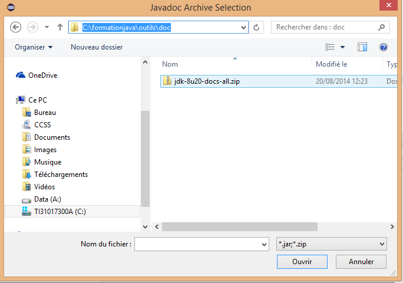Select Ce PC in navigation pane
The image size is (403, 283).
click(x=38, y=100)
